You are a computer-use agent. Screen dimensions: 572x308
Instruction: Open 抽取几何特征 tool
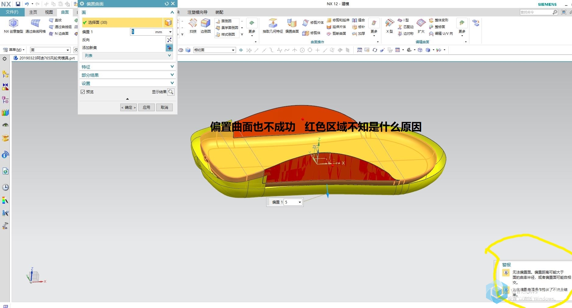click(273, 26)
